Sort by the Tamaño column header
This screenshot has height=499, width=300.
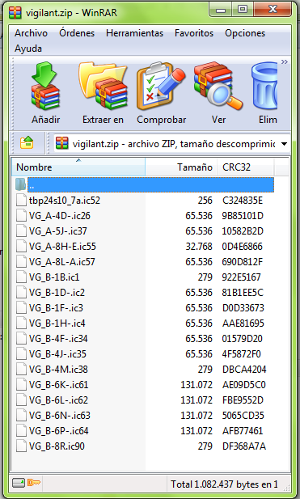pyautogui.click(x=181, y=167)
